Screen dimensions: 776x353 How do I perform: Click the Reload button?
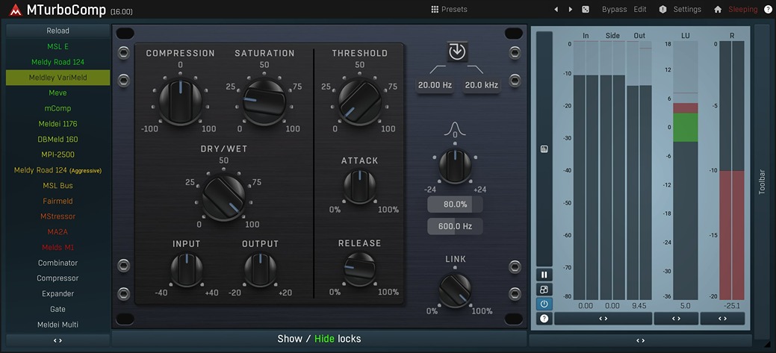pos(58,31)
